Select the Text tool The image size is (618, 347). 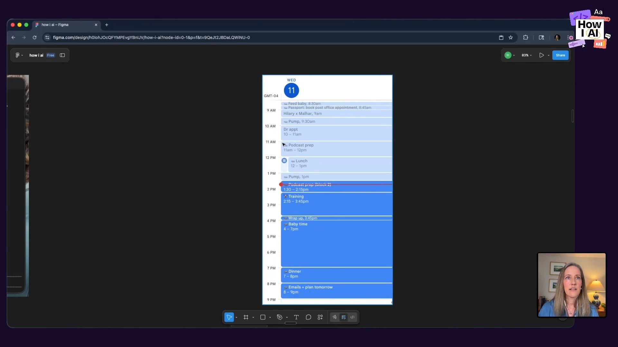click(x=296, y=317)
